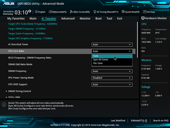Image resolution: width=170 pixels, height=128 pixels.
Task: Select Sync All Cores option
Action: [101, 59]
